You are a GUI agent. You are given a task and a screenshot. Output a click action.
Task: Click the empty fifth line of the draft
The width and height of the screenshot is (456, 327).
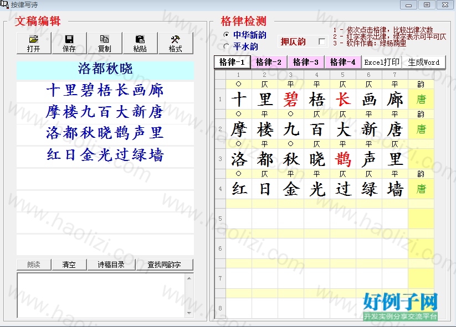(x=105, y=179)
